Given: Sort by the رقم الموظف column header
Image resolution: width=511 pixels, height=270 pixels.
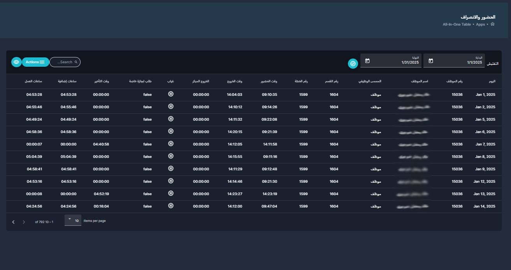Looking at the screenshot, I should [x=455, y=81].
